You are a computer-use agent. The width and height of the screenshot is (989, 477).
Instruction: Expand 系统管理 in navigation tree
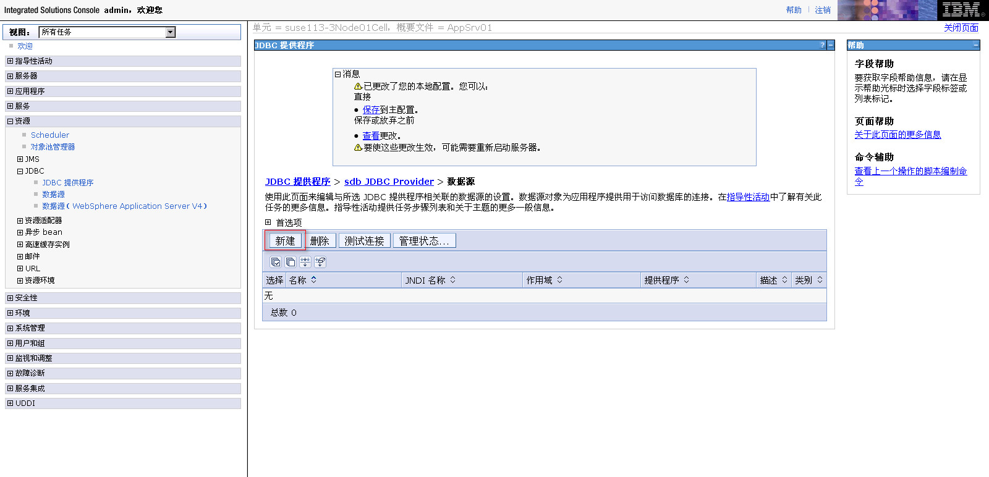coord(10,328)
